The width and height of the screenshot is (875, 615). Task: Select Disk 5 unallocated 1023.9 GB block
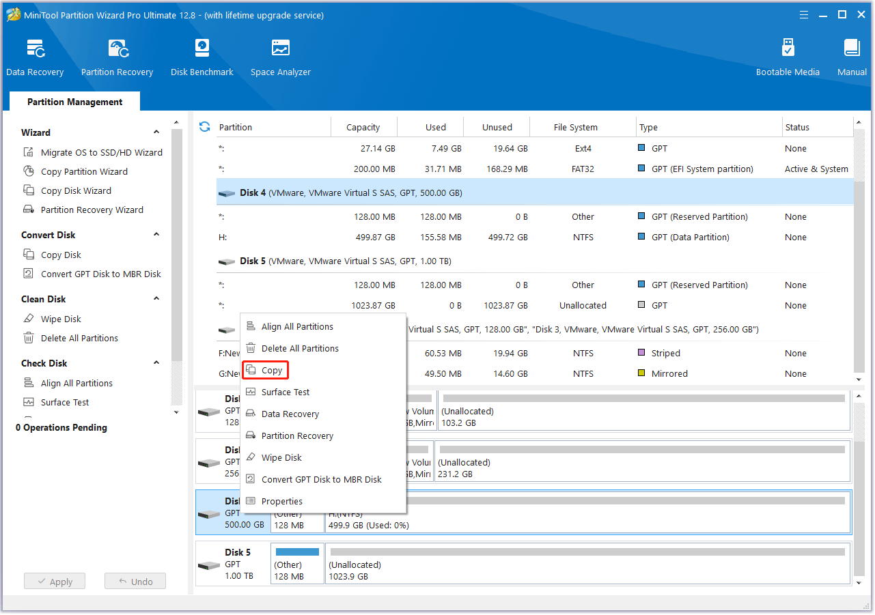click(x=587, y=563)
